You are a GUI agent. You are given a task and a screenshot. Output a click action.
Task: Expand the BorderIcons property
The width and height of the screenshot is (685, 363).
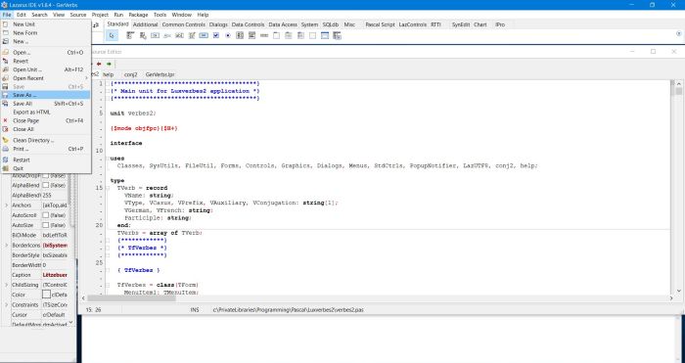click(x=6, y=245)
